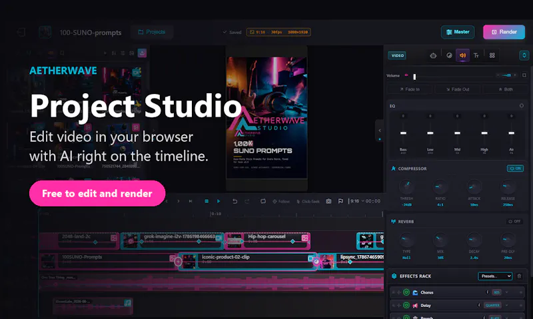Click the Free to edit and render button
This screenshot has height=319, width=533.
coord(97,193)
